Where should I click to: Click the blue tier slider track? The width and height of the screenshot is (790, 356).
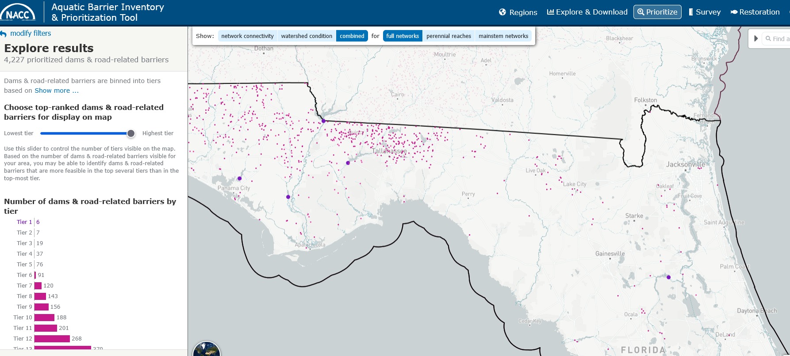click(x=84, y=133)
